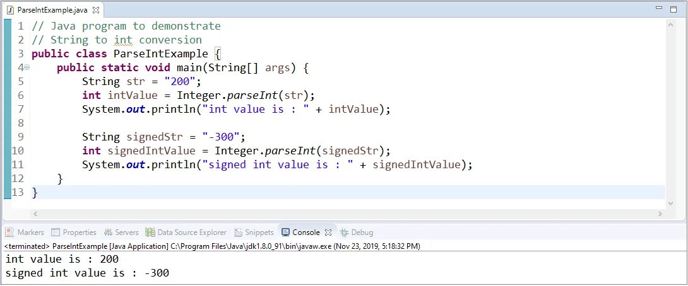Open the Properties view tab
The height and width of the screenshot is (286, 688).
[74, 232]
